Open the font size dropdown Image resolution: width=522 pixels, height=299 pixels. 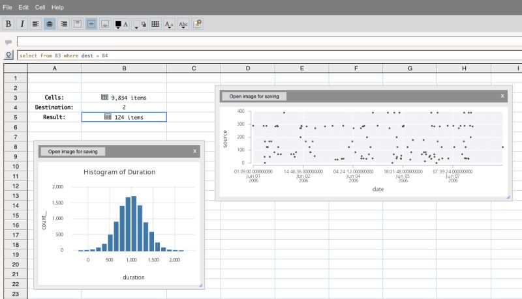coord(169,24)
